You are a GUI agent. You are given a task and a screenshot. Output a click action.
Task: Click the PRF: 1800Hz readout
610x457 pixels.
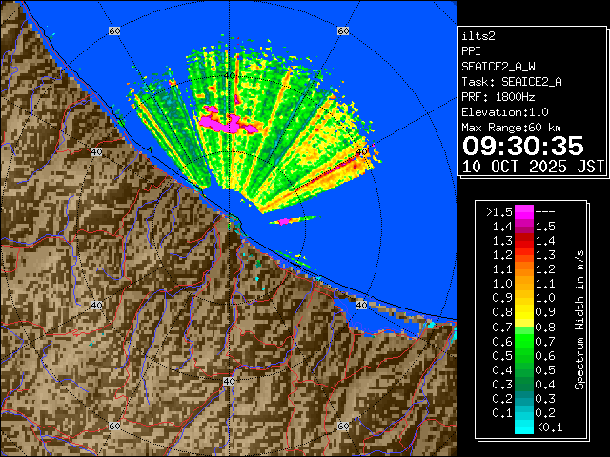point(498,97)
